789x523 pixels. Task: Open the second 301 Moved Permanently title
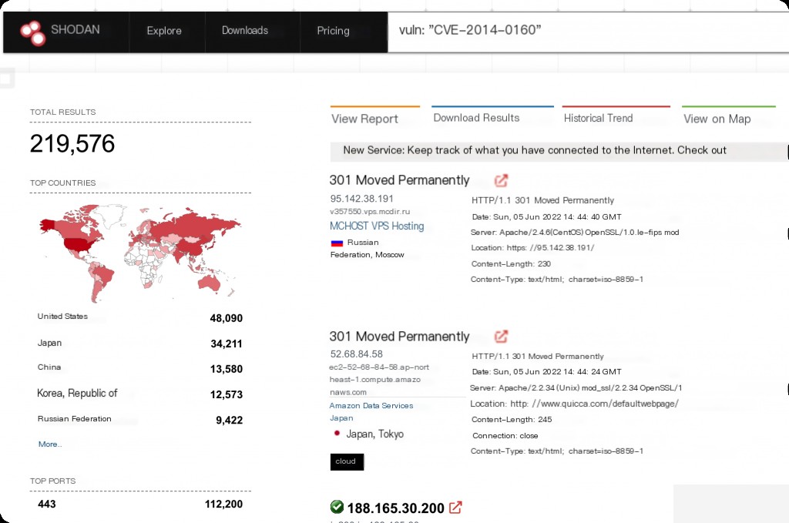tap(400, 336)
